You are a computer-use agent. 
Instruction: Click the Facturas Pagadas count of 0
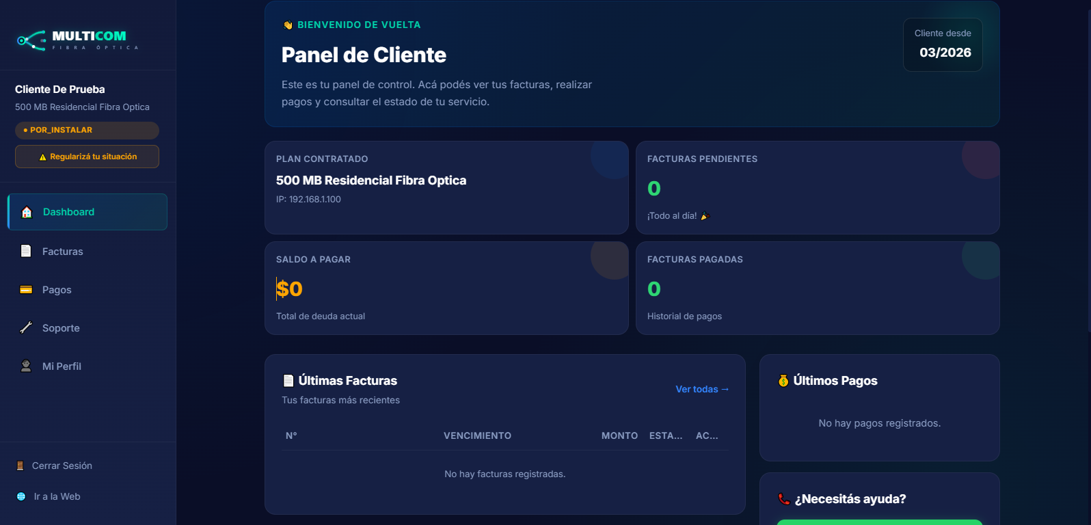[x=654, y=288]
